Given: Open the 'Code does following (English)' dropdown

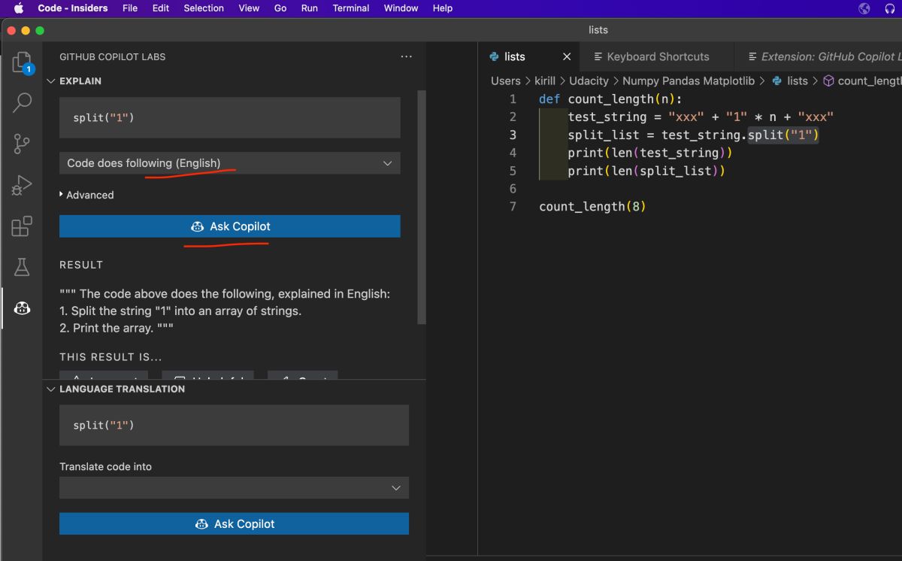Looking at the screenshot, I should (x=230, y=163).
